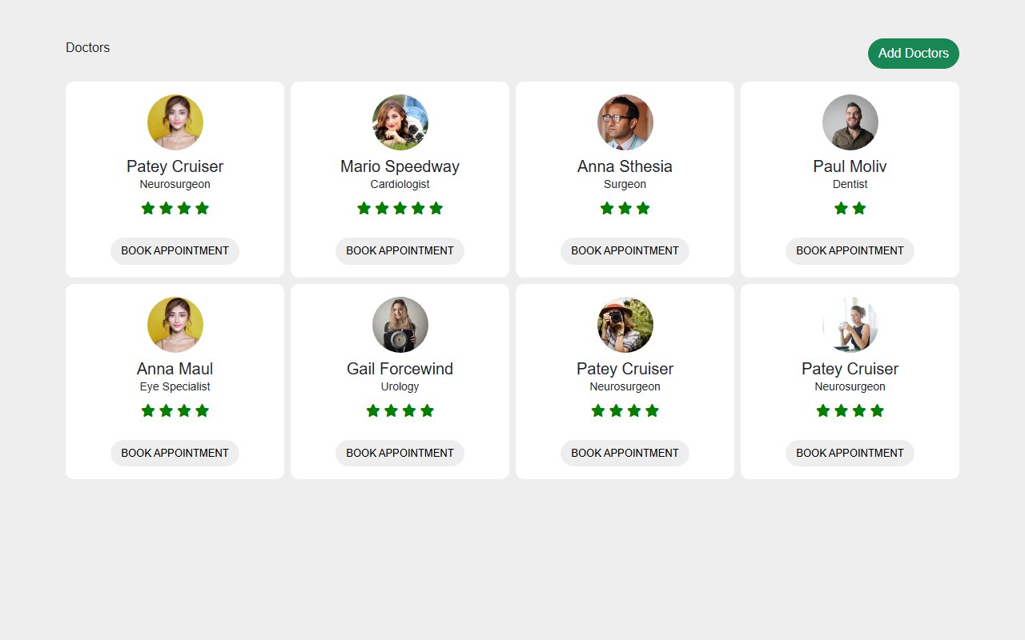The image size is (1025, 640).
Task: Click the last star under bottom-row Patey Cruiser Neurosurgeon
Action: (653, 410)
